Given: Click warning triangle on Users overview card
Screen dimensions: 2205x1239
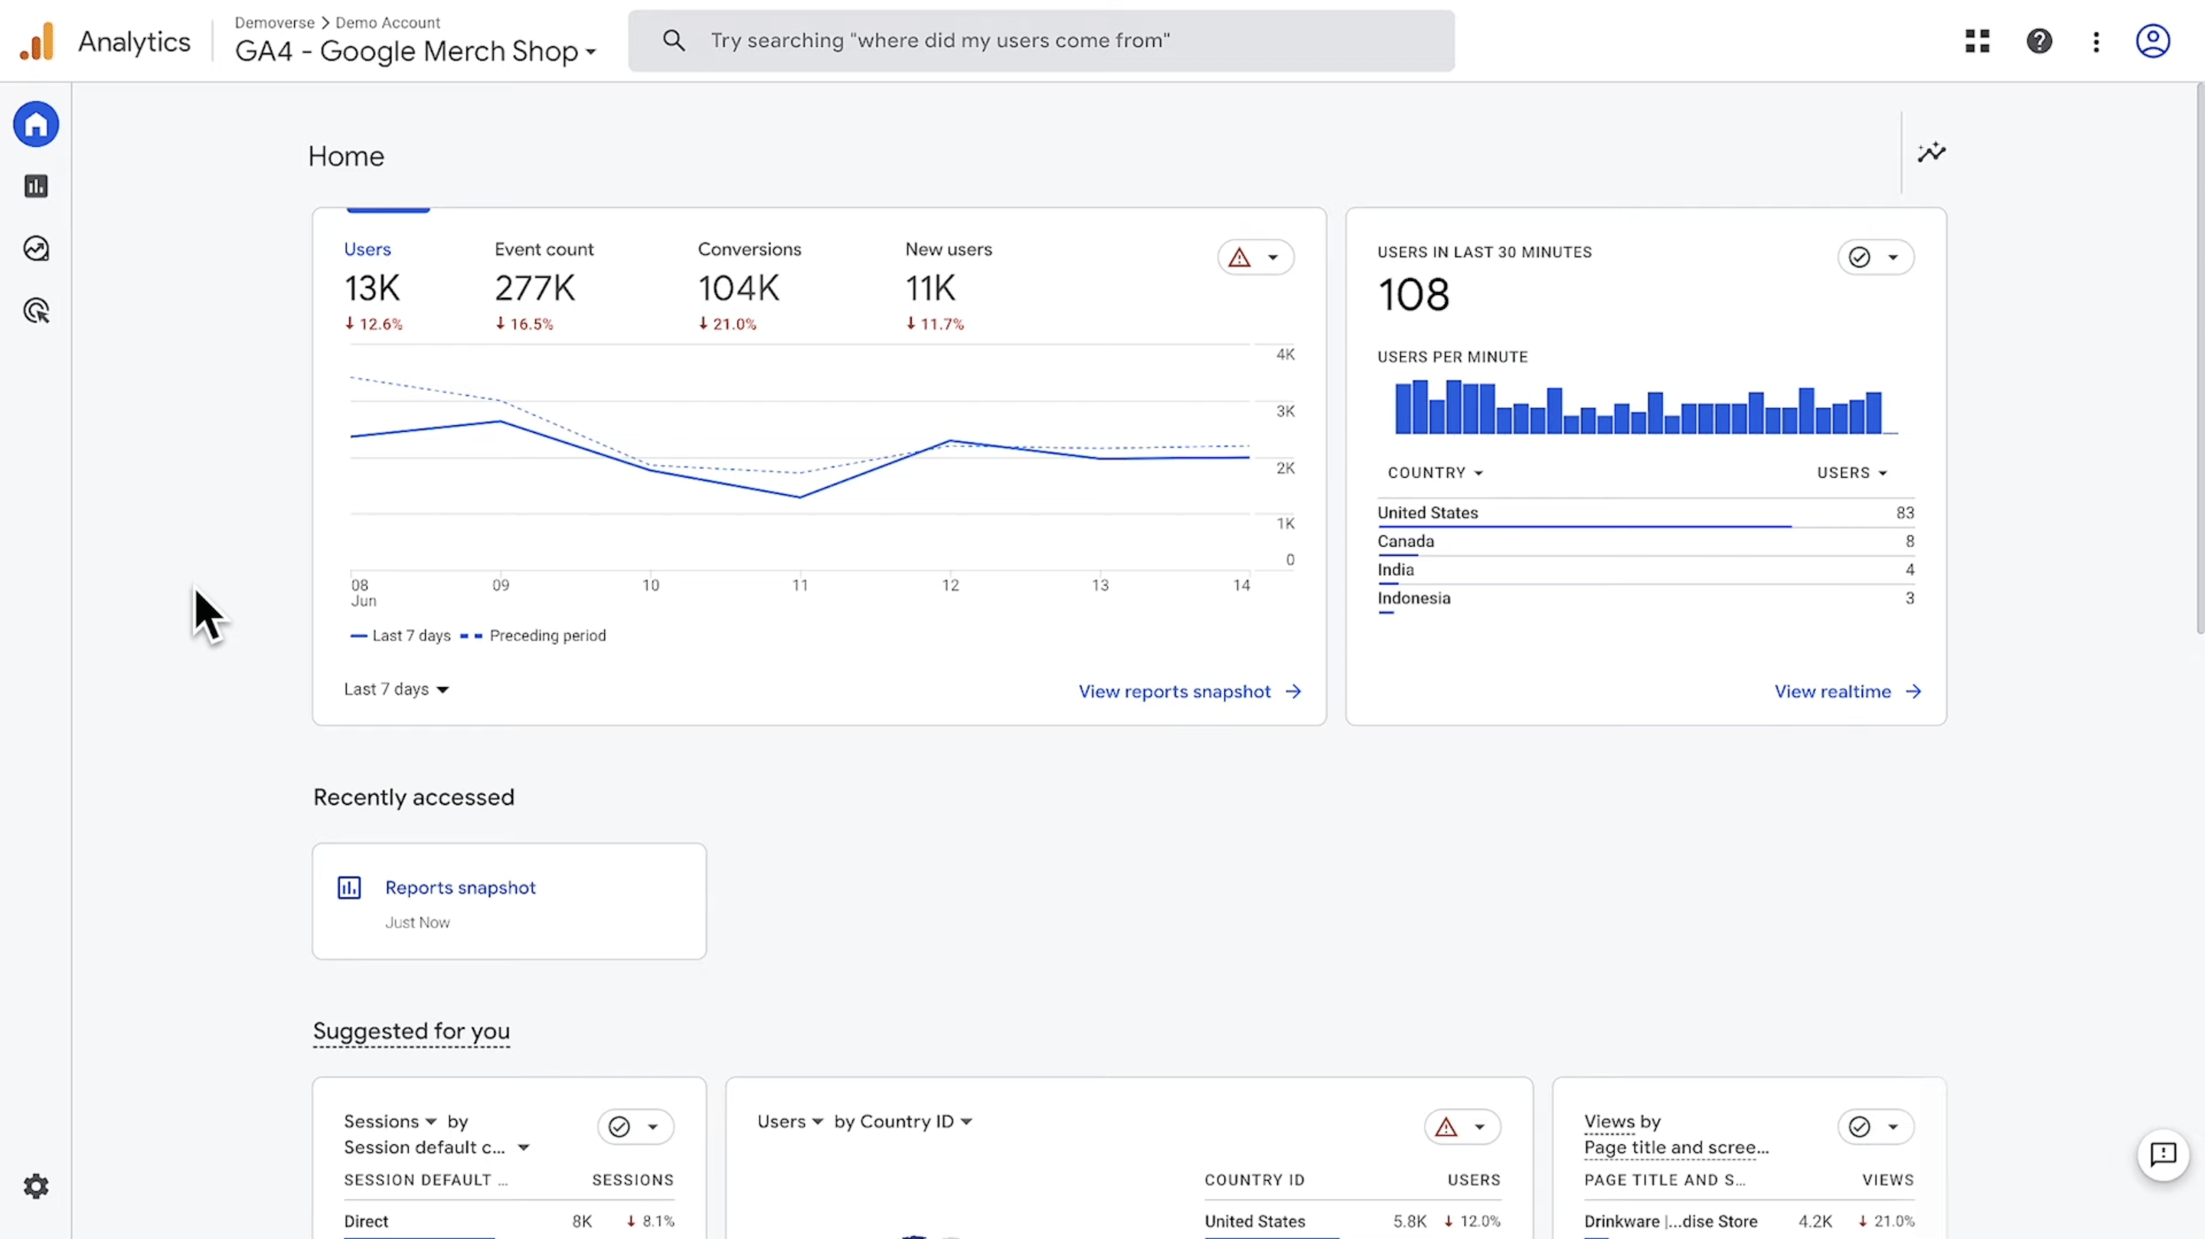Looking at the screenshot, I should (1240, 258).
